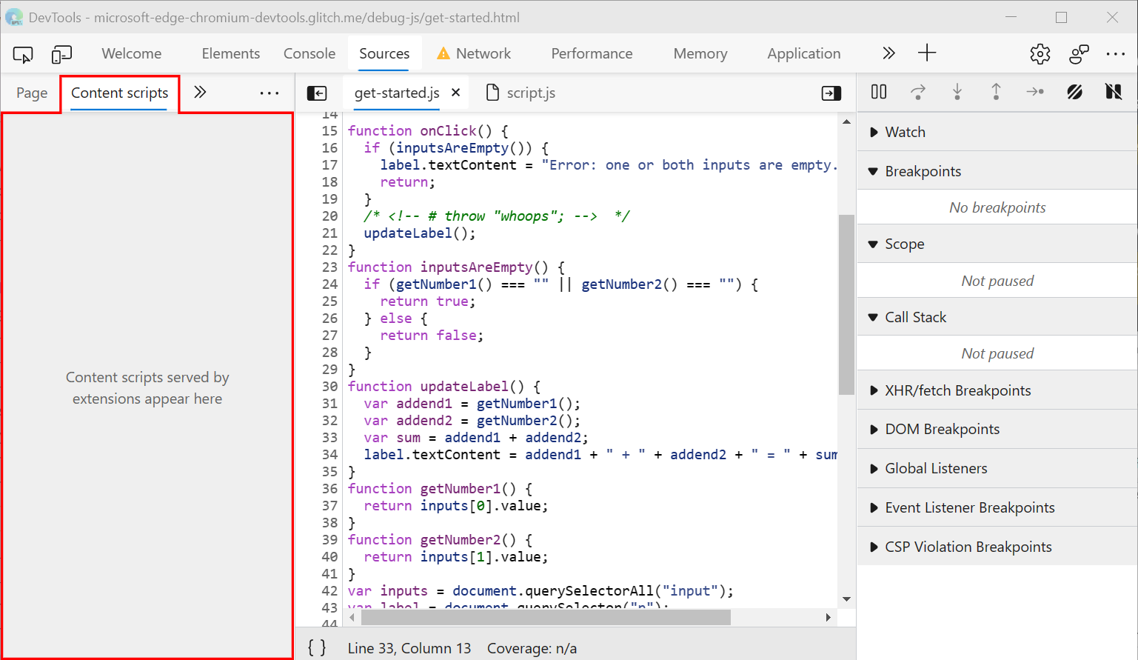
Task: Click editor scroll down arrow
Action: [846, 599]
